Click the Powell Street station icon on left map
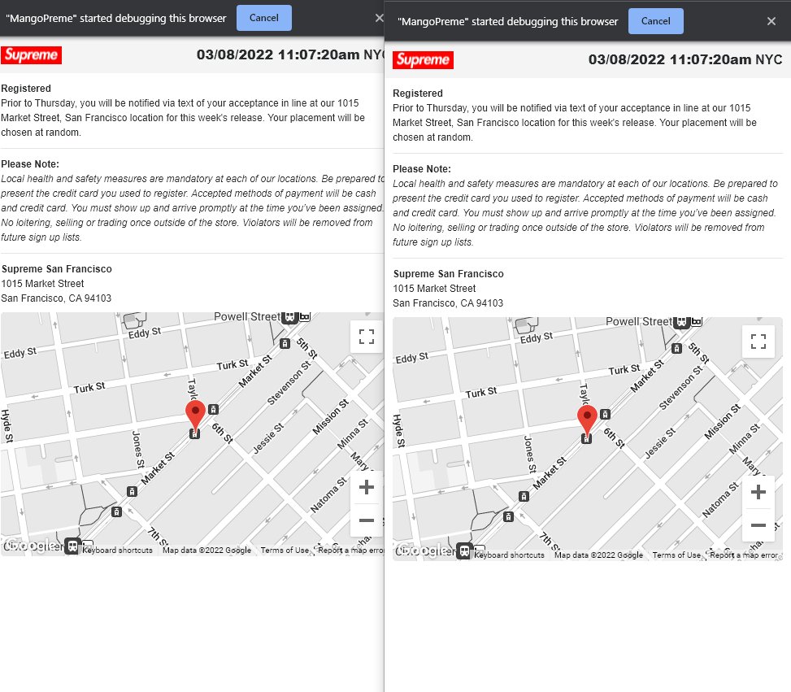791x692 pixels. [x=289, y=316]
